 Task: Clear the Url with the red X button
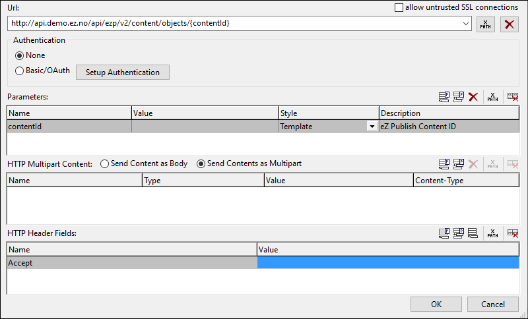pos(509,24)
